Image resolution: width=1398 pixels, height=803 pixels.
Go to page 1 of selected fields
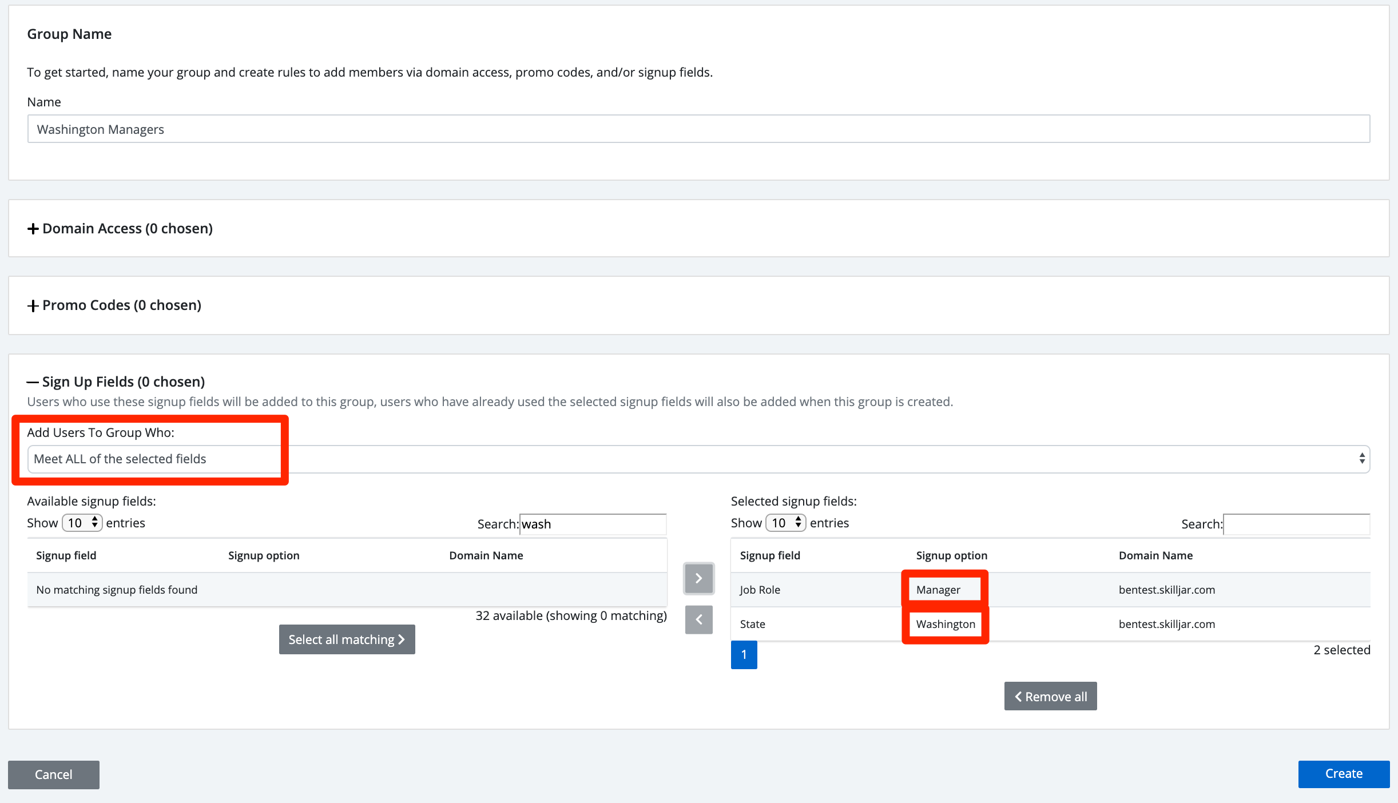(744, 655)
